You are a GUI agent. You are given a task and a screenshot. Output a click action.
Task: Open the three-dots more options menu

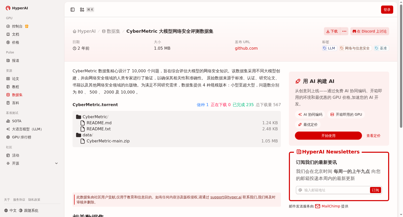[344, 31]
